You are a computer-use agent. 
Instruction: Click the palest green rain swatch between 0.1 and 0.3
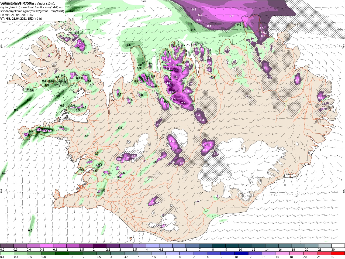click(x=7, y=253)
